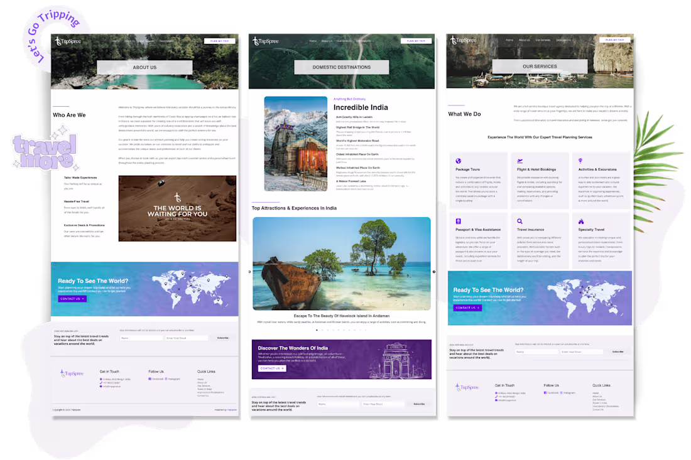The height and width of the screenshot is (460, 691).
Task: Click the Passport & Visa Assistance icon
Action: coord(459,222)
